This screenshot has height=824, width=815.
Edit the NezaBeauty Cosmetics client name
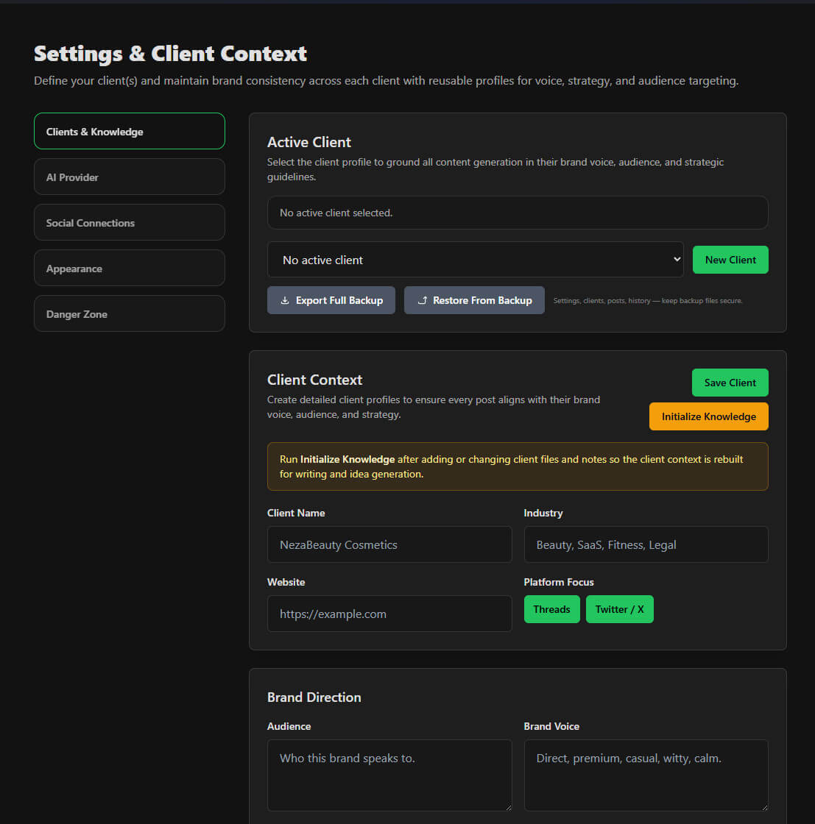389,544
